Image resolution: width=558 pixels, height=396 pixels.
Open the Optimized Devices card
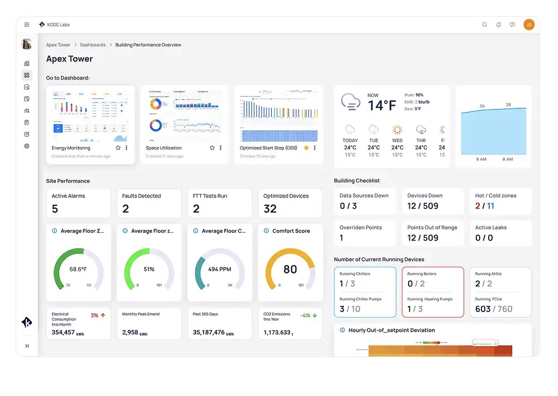pos(290,203)
